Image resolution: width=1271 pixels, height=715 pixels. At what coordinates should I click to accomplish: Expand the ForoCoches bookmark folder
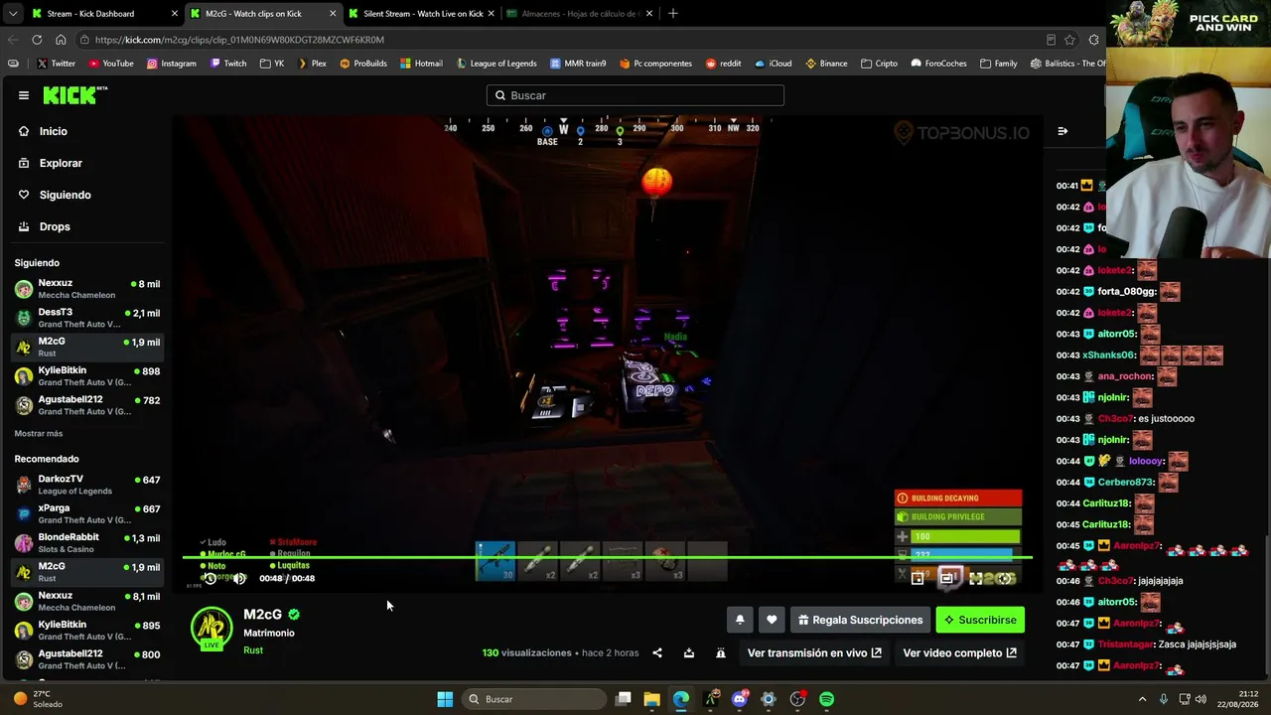[938, 64]
